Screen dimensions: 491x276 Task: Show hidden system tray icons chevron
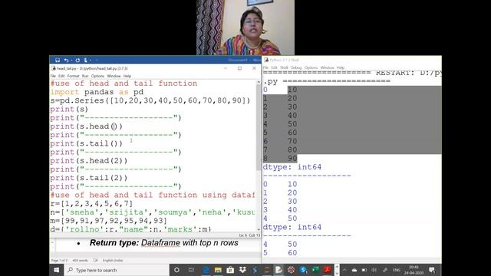coord(344,270)
